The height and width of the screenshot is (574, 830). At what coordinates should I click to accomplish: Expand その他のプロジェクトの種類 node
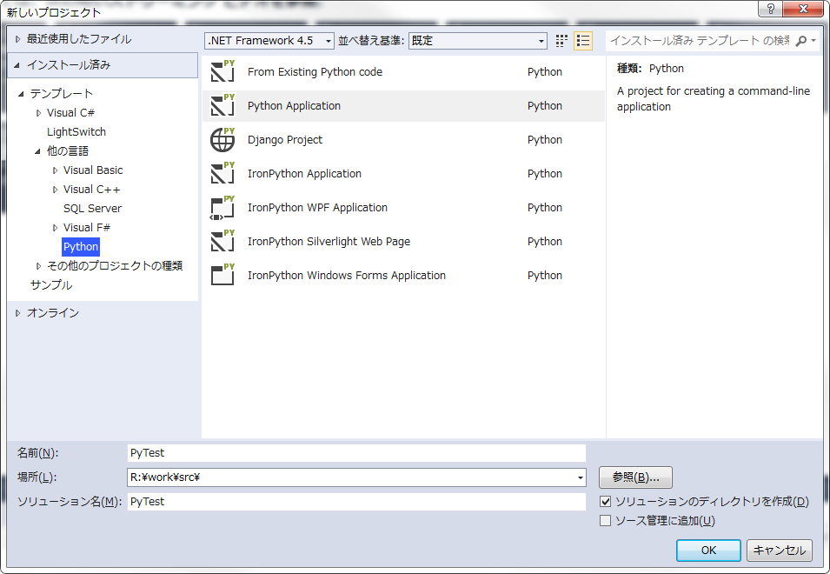[38, 266]
